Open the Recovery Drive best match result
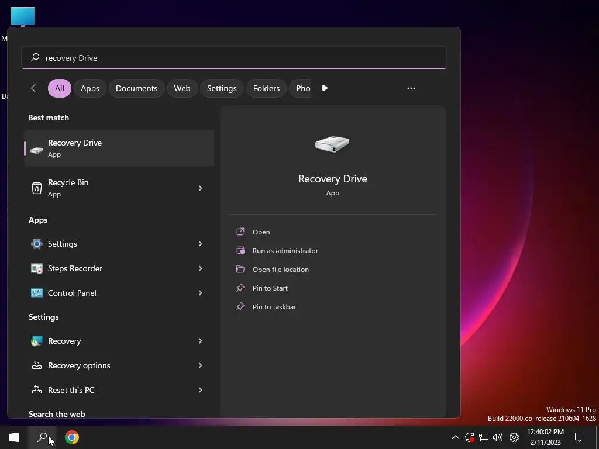 coord(119,148)
